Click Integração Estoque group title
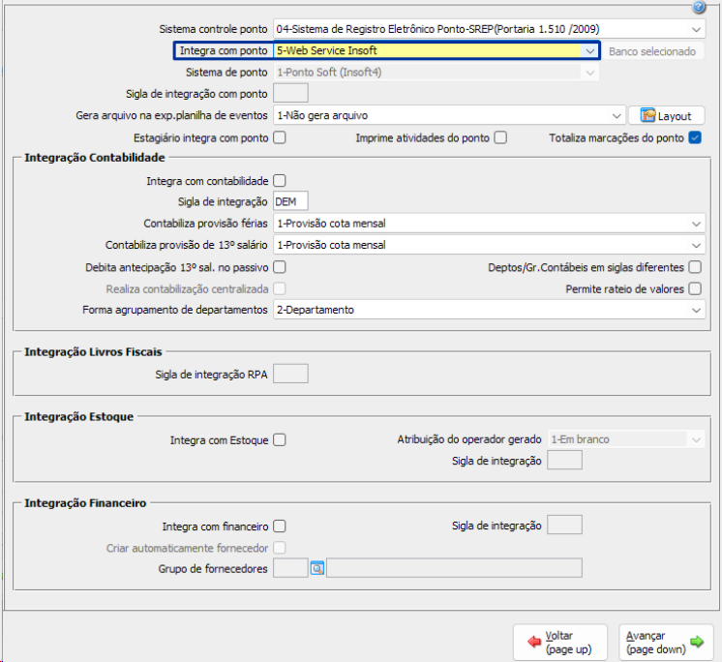The width and height of the screenshot is (722, 662). pos(78,417)
